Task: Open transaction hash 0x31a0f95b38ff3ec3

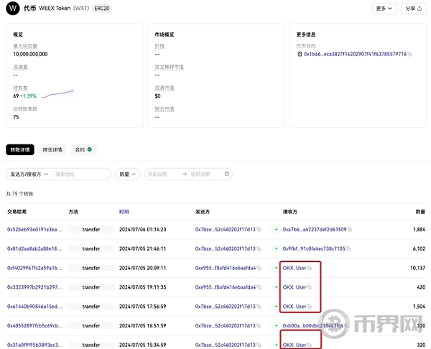Action: coord(35,345)
